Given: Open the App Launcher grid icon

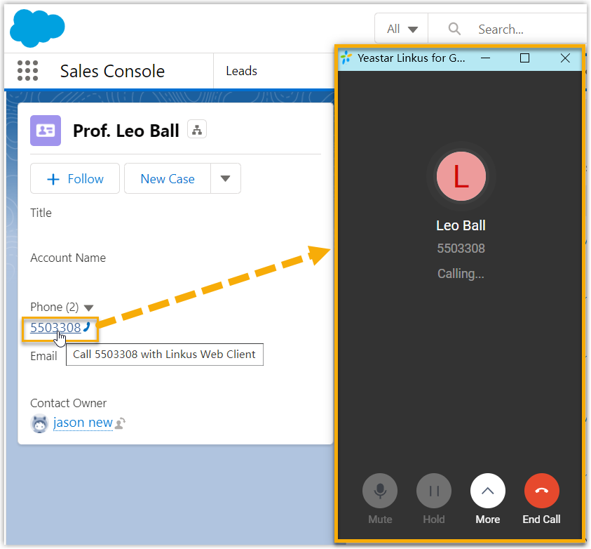Looking at the screenshot, I should [x=27, y=71].
